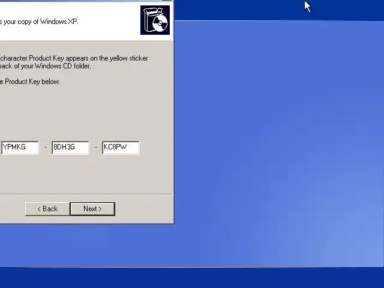Click the Next > button
This screenshot has height=288, width=384.
pyautogui.click(x=92, y=209)
